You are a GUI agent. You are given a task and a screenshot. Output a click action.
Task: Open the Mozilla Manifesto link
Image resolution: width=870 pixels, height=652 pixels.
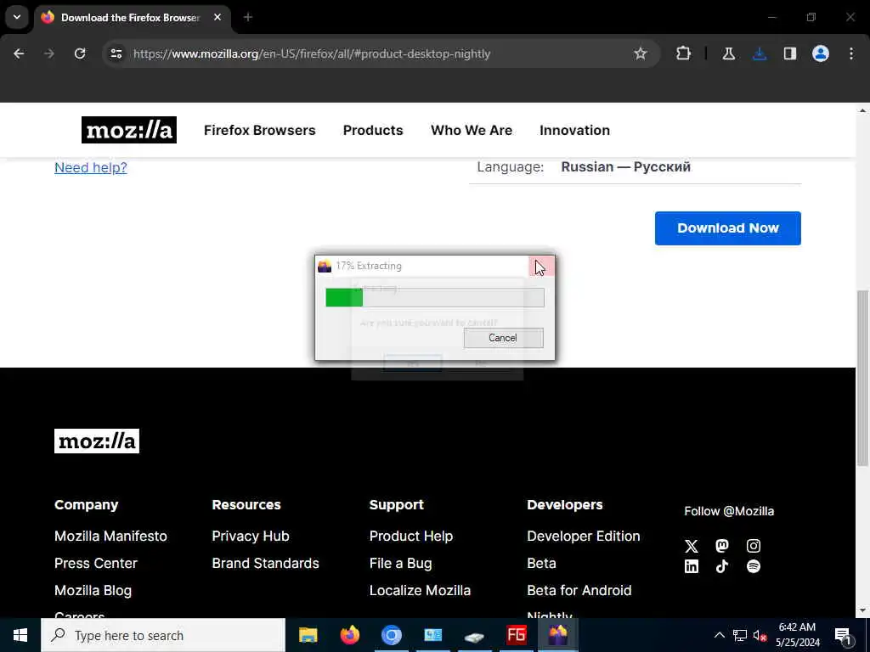(110, 537)
